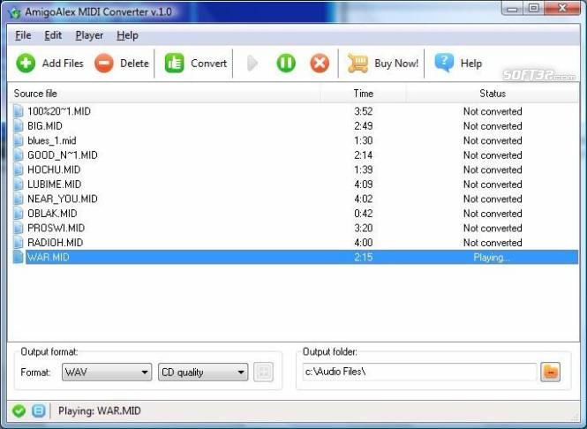Open the Edit menu
Image resolution: width=587 pixels, height=429 pixels.
pyautogui.click(x=53, y=35)
